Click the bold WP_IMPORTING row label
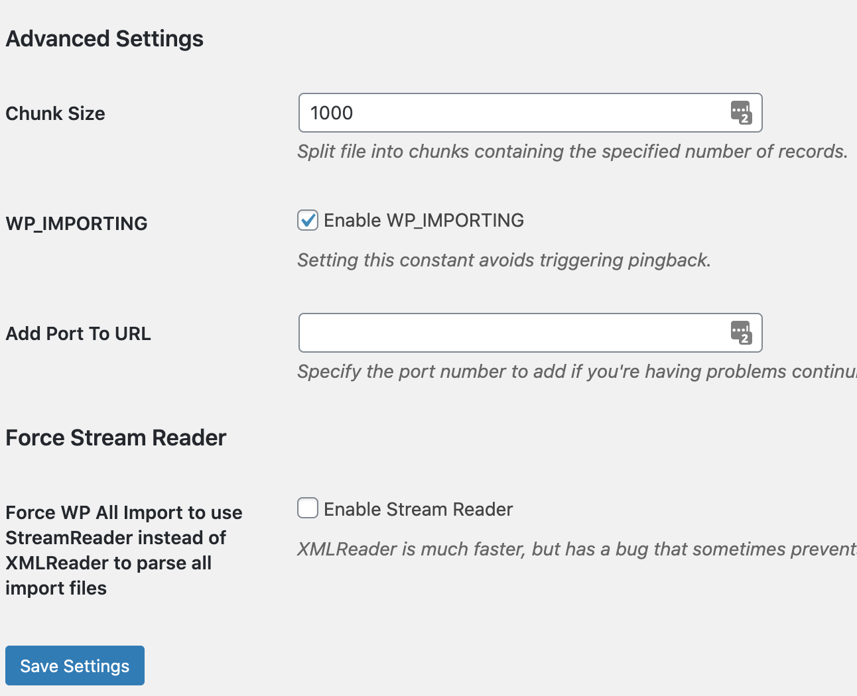 [77, 223]
